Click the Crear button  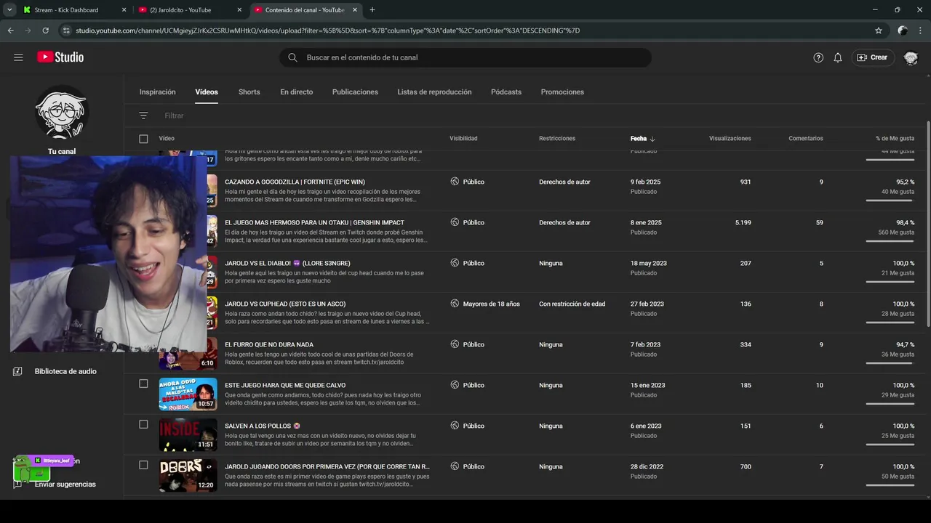tap(872, 57)
